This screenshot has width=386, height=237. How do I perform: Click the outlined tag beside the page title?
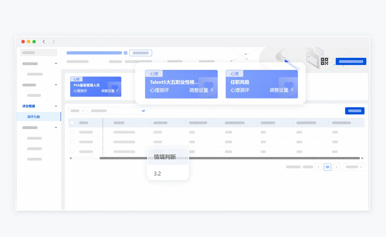[x=141, y=53]
